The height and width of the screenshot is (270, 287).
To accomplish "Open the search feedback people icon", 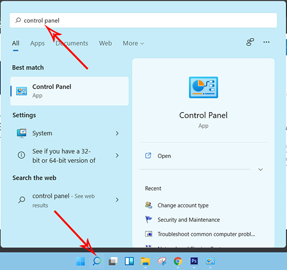I will point(250,42).
